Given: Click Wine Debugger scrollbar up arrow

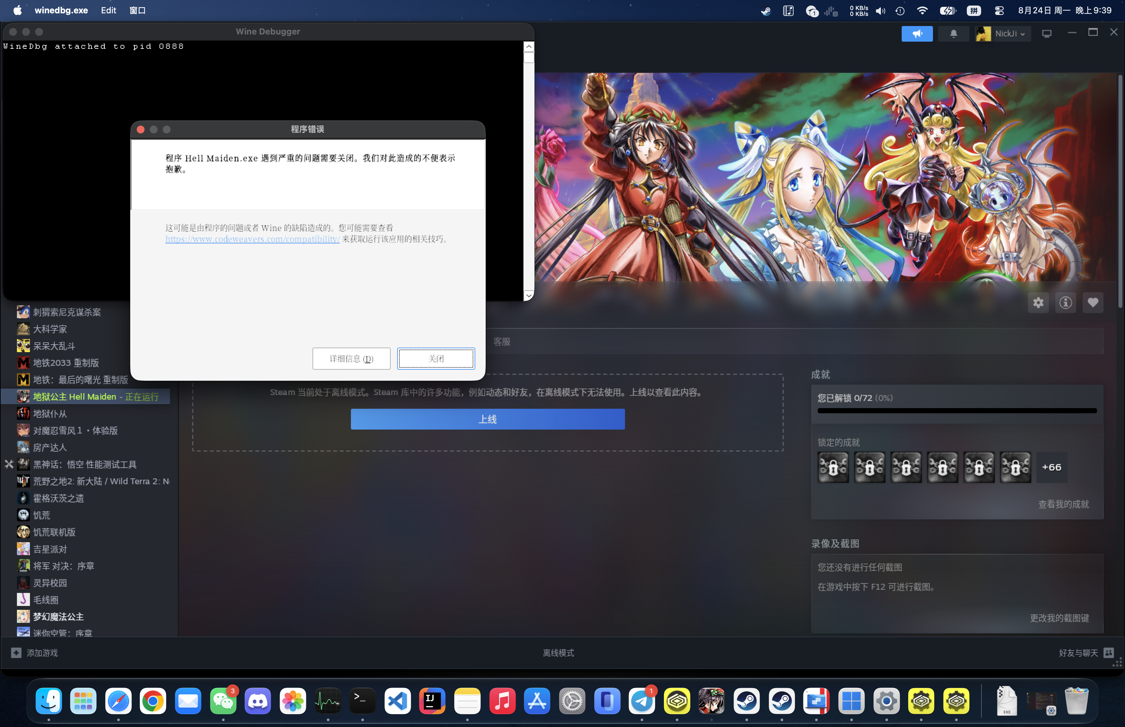Looking at the screenshot, I should pos(529,46).
